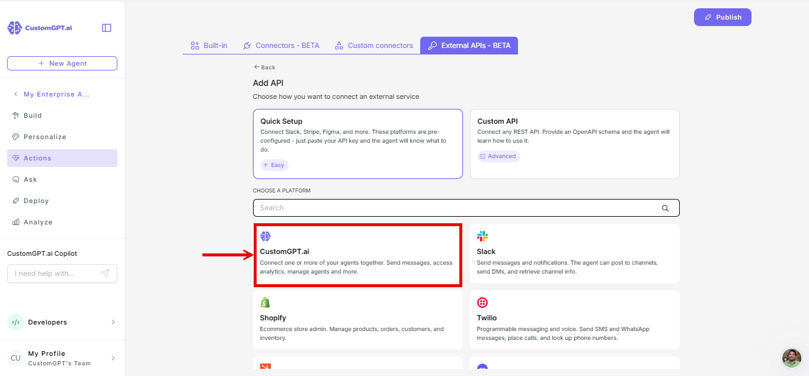
Task: Open the Analyze section
Action: [62, 222]
